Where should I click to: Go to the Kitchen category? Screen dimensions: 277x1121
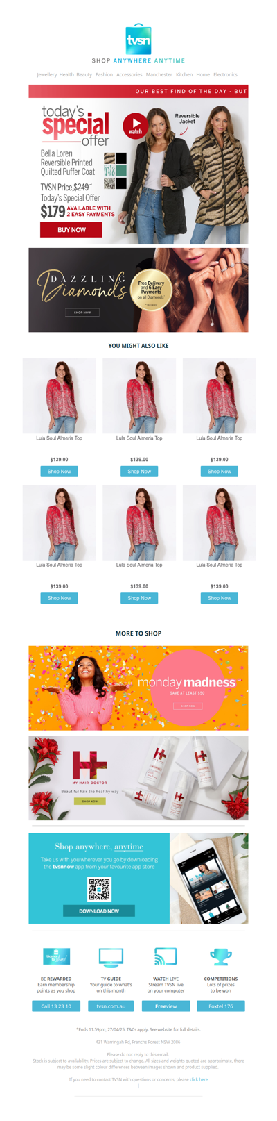pyautogui.click(x=184, y=74)
